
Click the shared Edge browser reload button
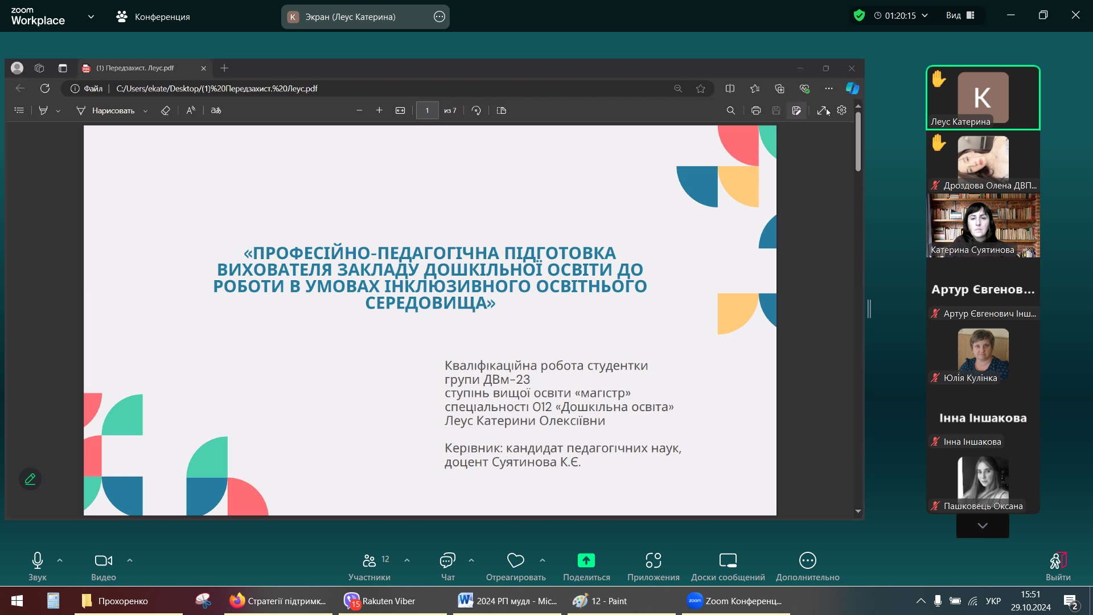click(x=45, y=88)
